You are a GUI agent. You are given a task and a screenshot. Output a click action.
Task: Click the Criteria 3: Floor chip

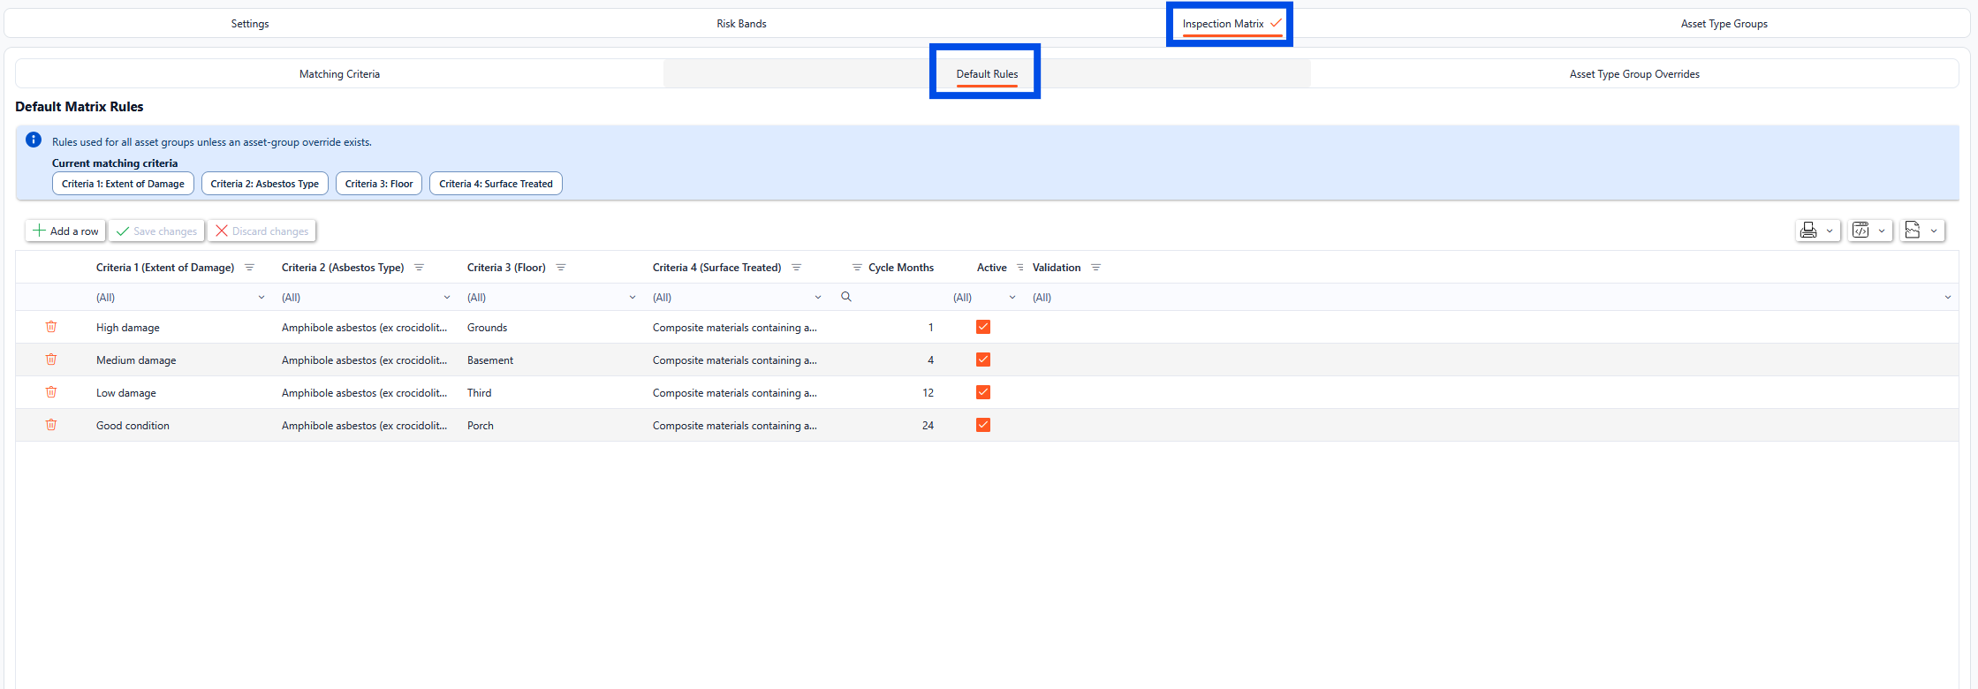[x=379, y=184]
